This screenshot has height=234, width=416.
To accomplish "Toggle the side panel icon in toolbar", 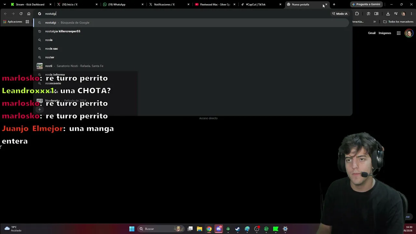I will [376, 14].
